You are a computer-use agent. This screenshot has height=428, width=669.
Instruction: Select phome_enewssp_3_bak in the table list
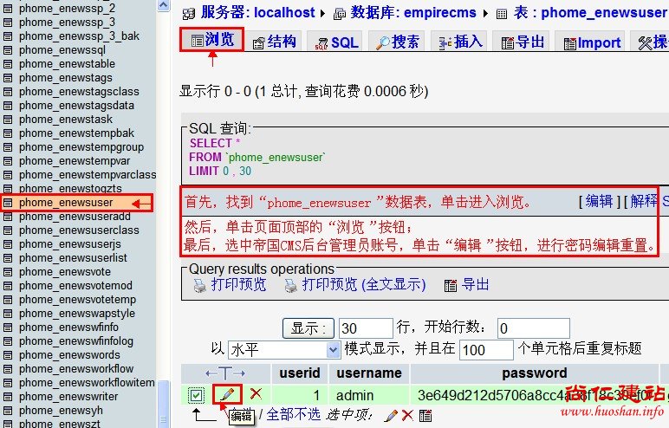(x=79, y=36)
